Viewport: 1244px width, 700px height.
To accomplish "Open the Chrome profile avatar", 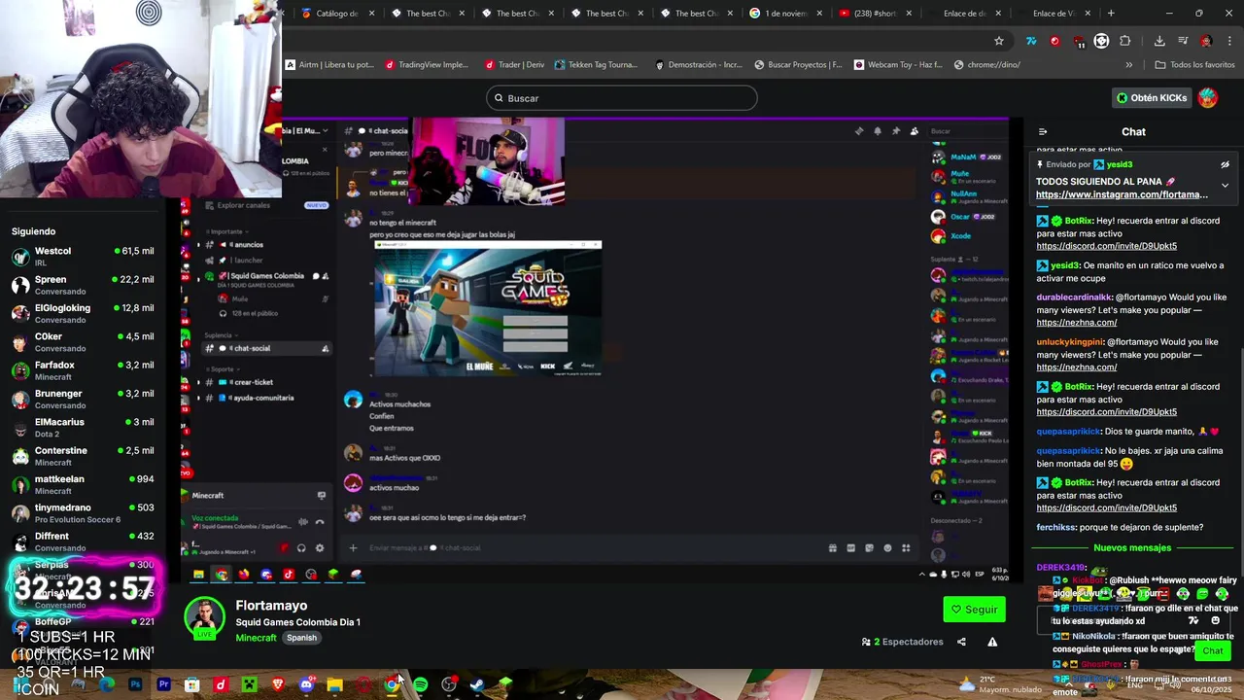I will coord(1206,41).
